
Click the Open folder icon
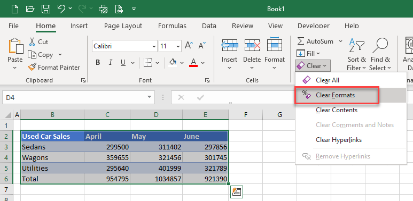pos(30,9)
